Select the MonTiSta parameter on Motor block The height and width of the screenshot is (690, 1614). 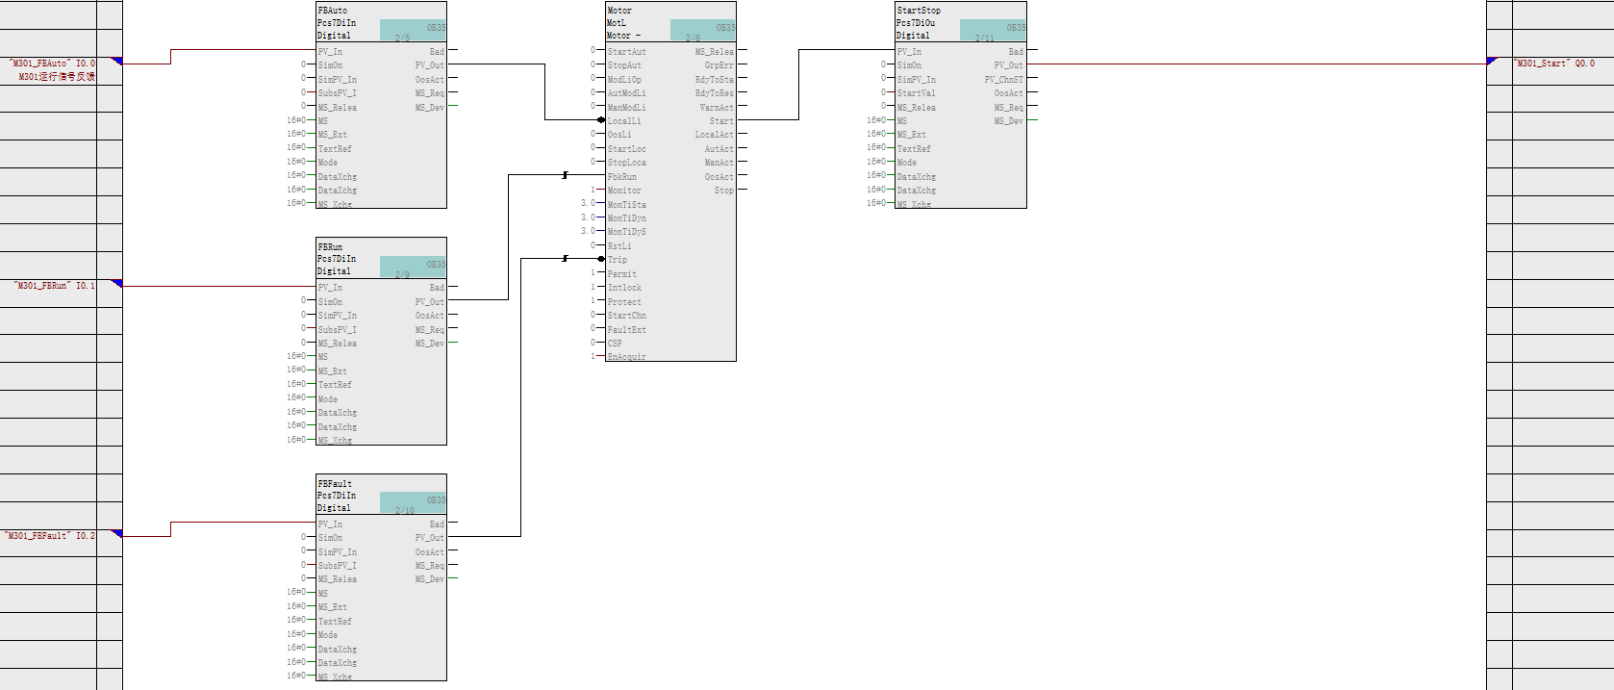click(626, 205)
